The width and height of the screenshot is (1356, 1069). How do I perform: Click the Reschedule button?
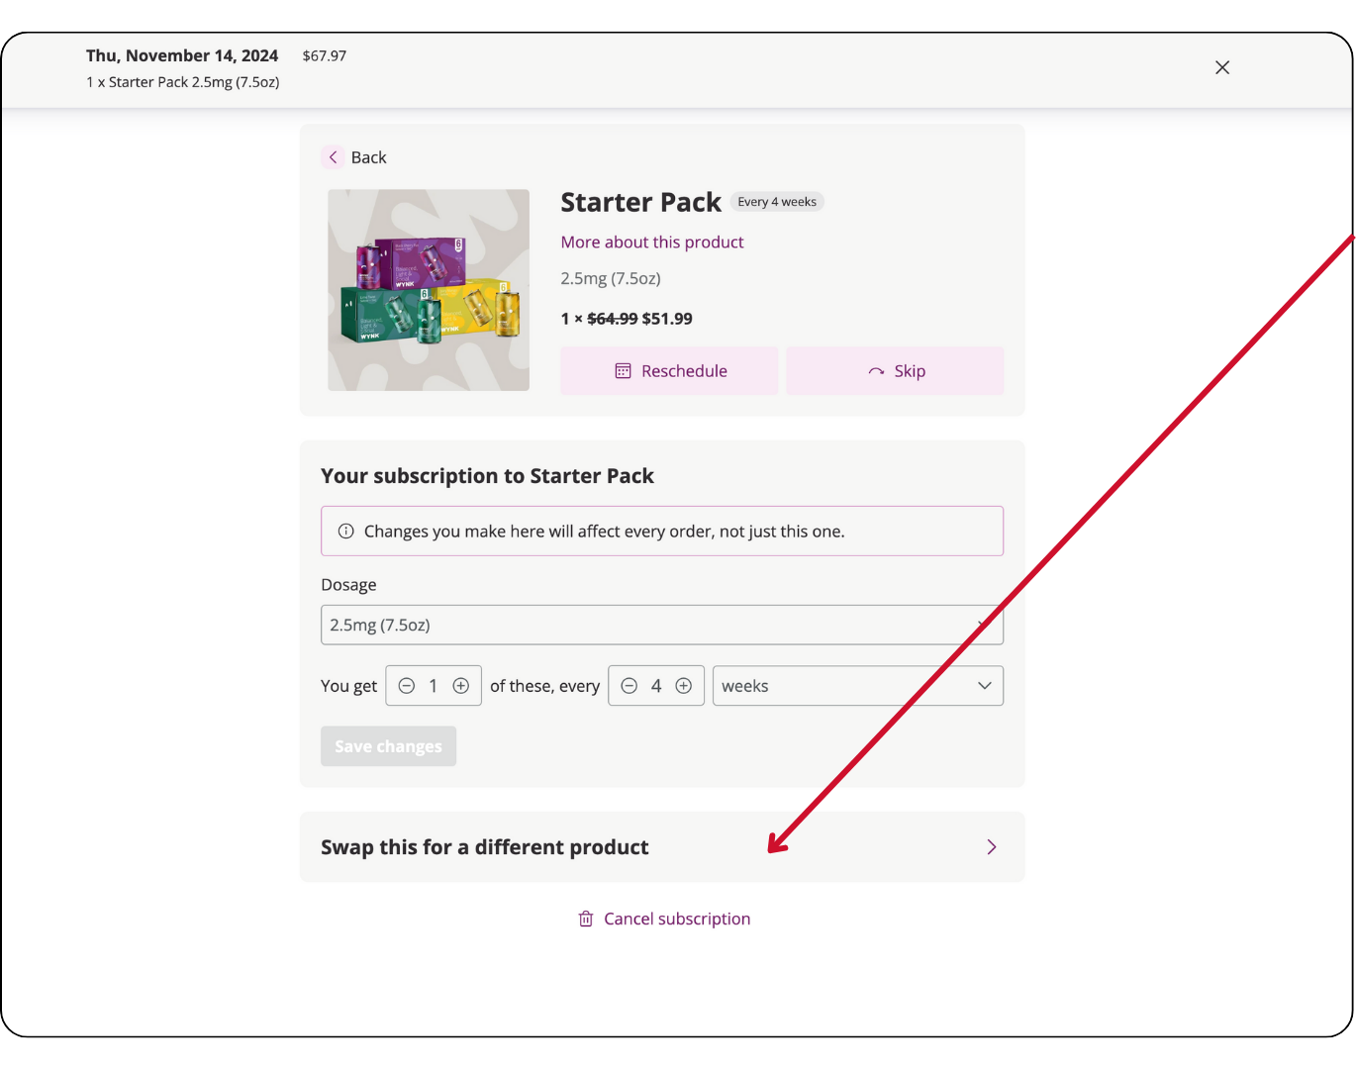tap(669, 371)
